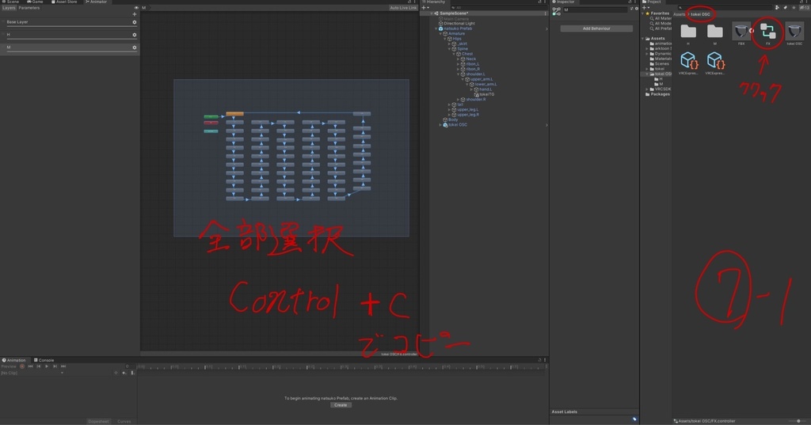Toggle animation record button
The width and height of the screenshot is (811, 425).
pos(21,366)
